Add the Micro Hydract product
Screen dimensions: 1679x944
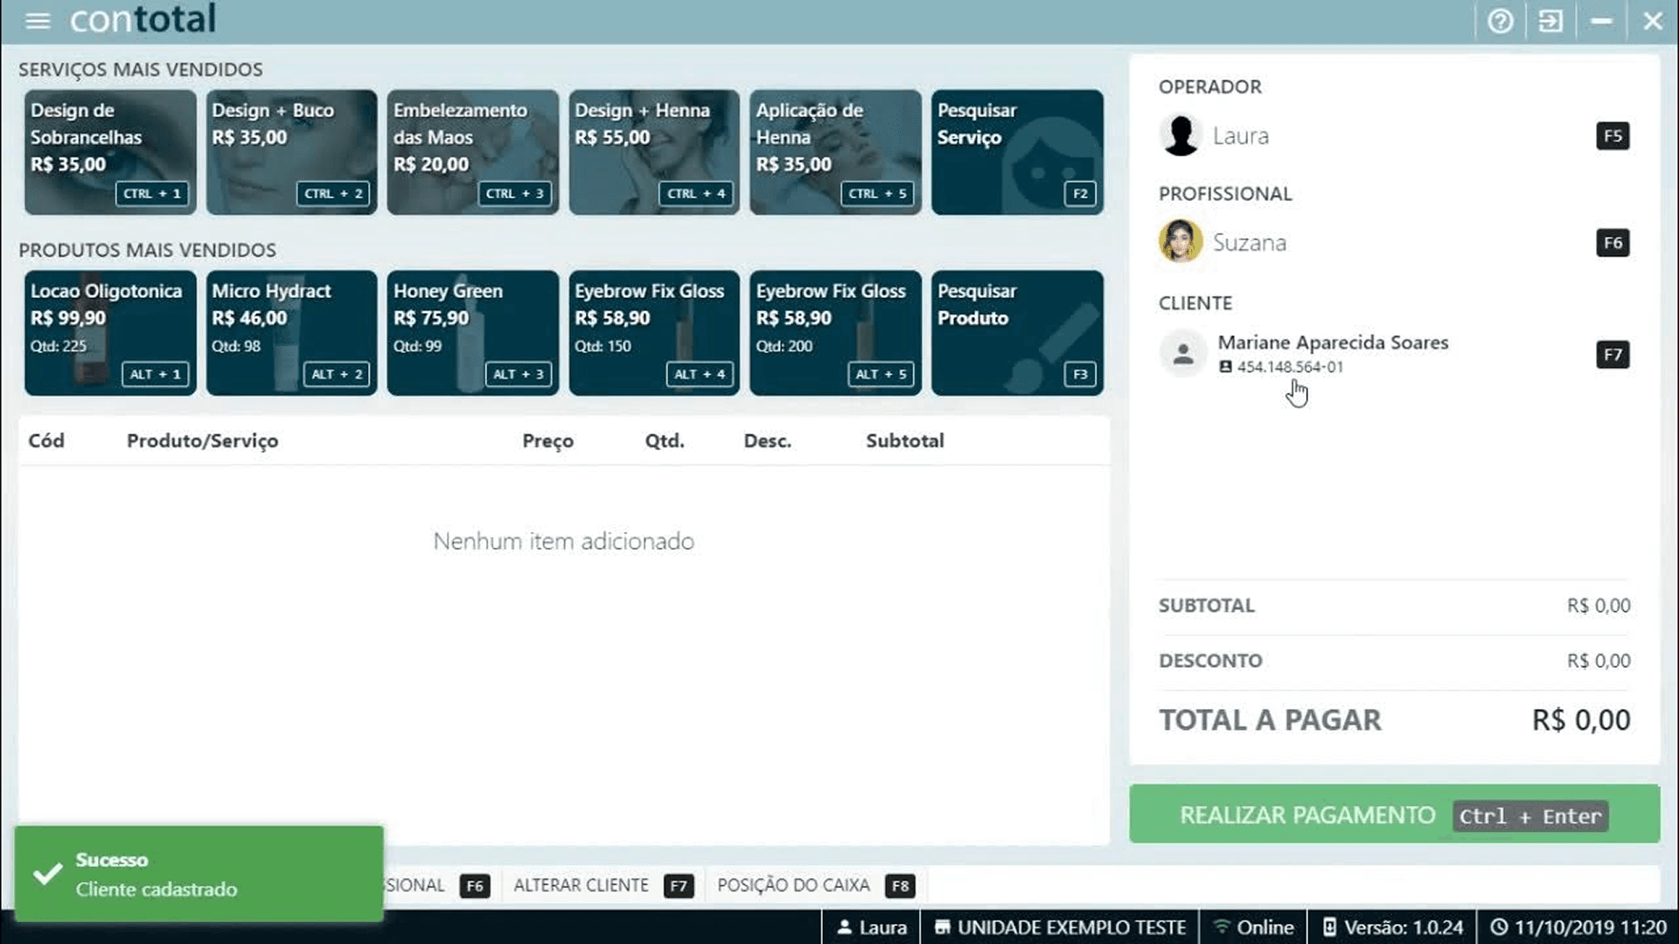click(292, 333)
